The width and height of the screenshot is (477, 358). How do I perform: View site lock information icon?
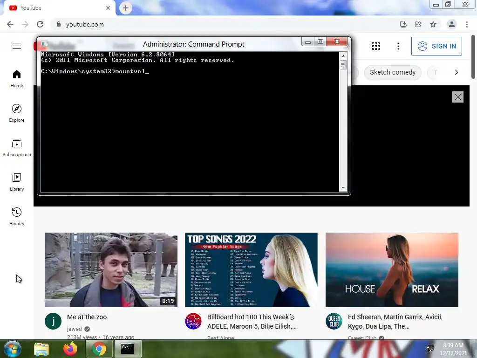59,24
